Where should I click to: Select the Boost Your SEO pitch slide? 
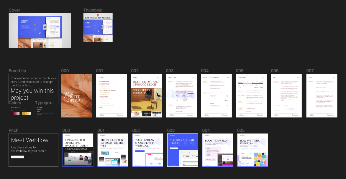pos(218,150)
